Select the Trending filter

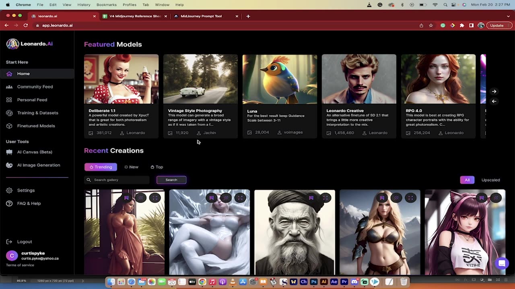point(101,167)
